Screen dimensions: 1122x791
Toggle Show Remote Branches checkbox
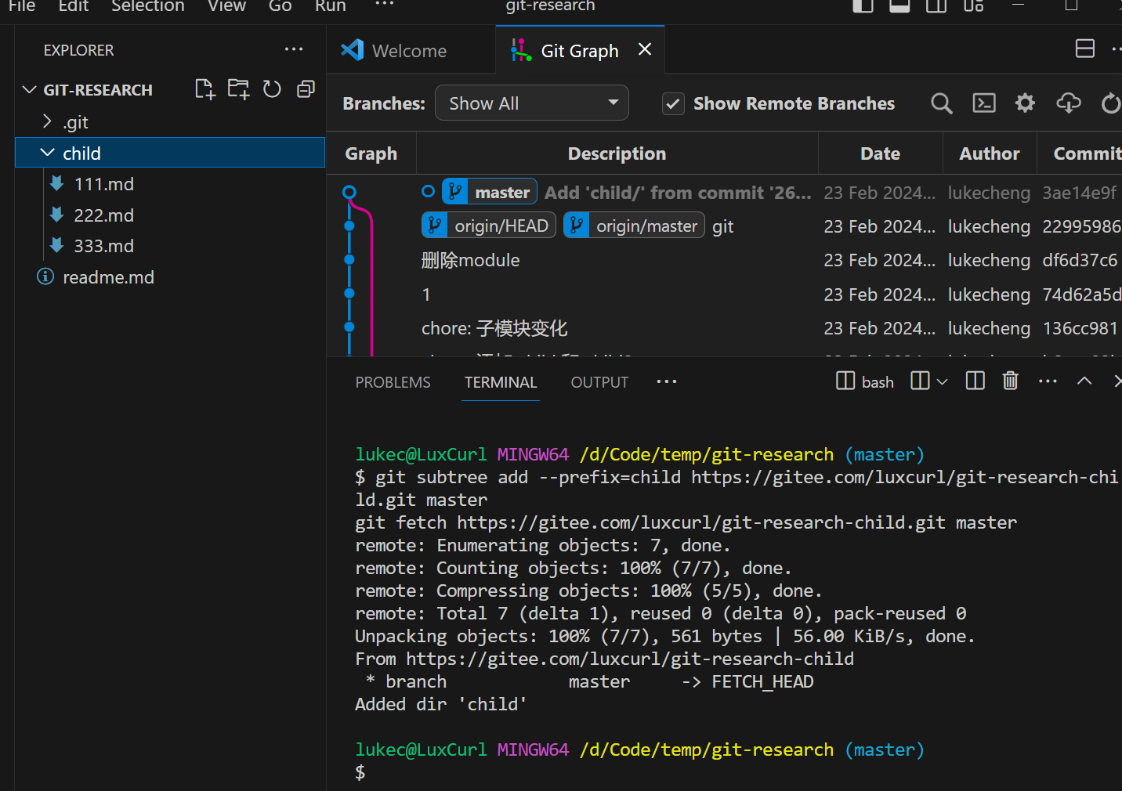[673, 104]
